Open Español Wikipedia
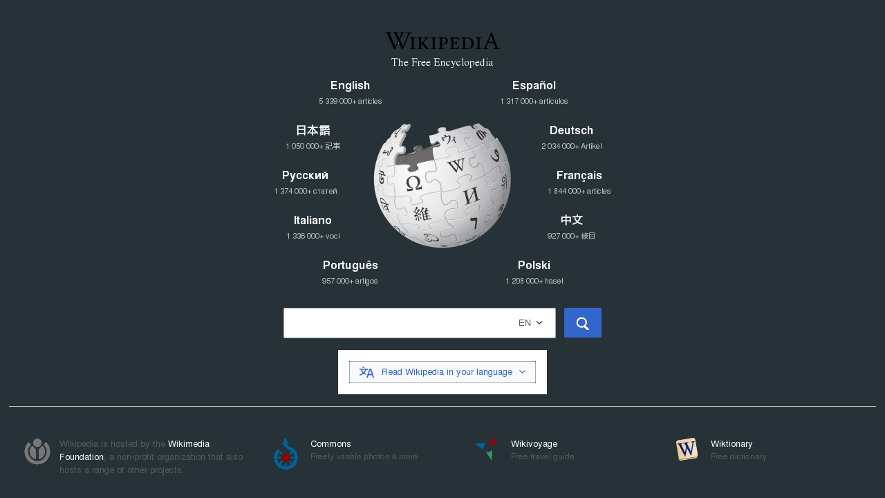Image resolution: width=885 pixels, height=498 pixels. pos(534,86)
